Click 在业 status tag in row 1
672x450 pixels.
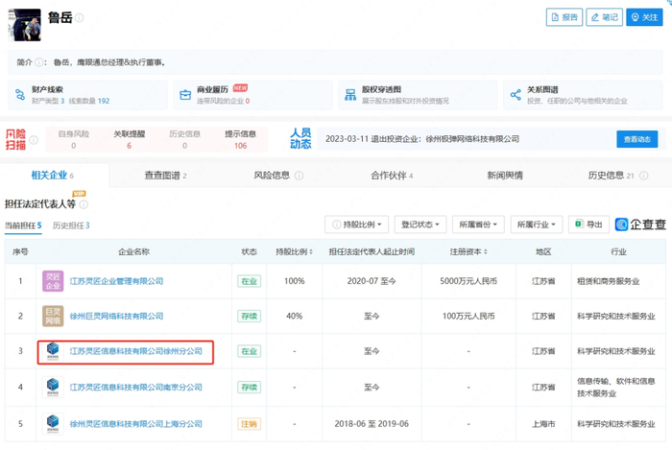[x=249, y=281]
